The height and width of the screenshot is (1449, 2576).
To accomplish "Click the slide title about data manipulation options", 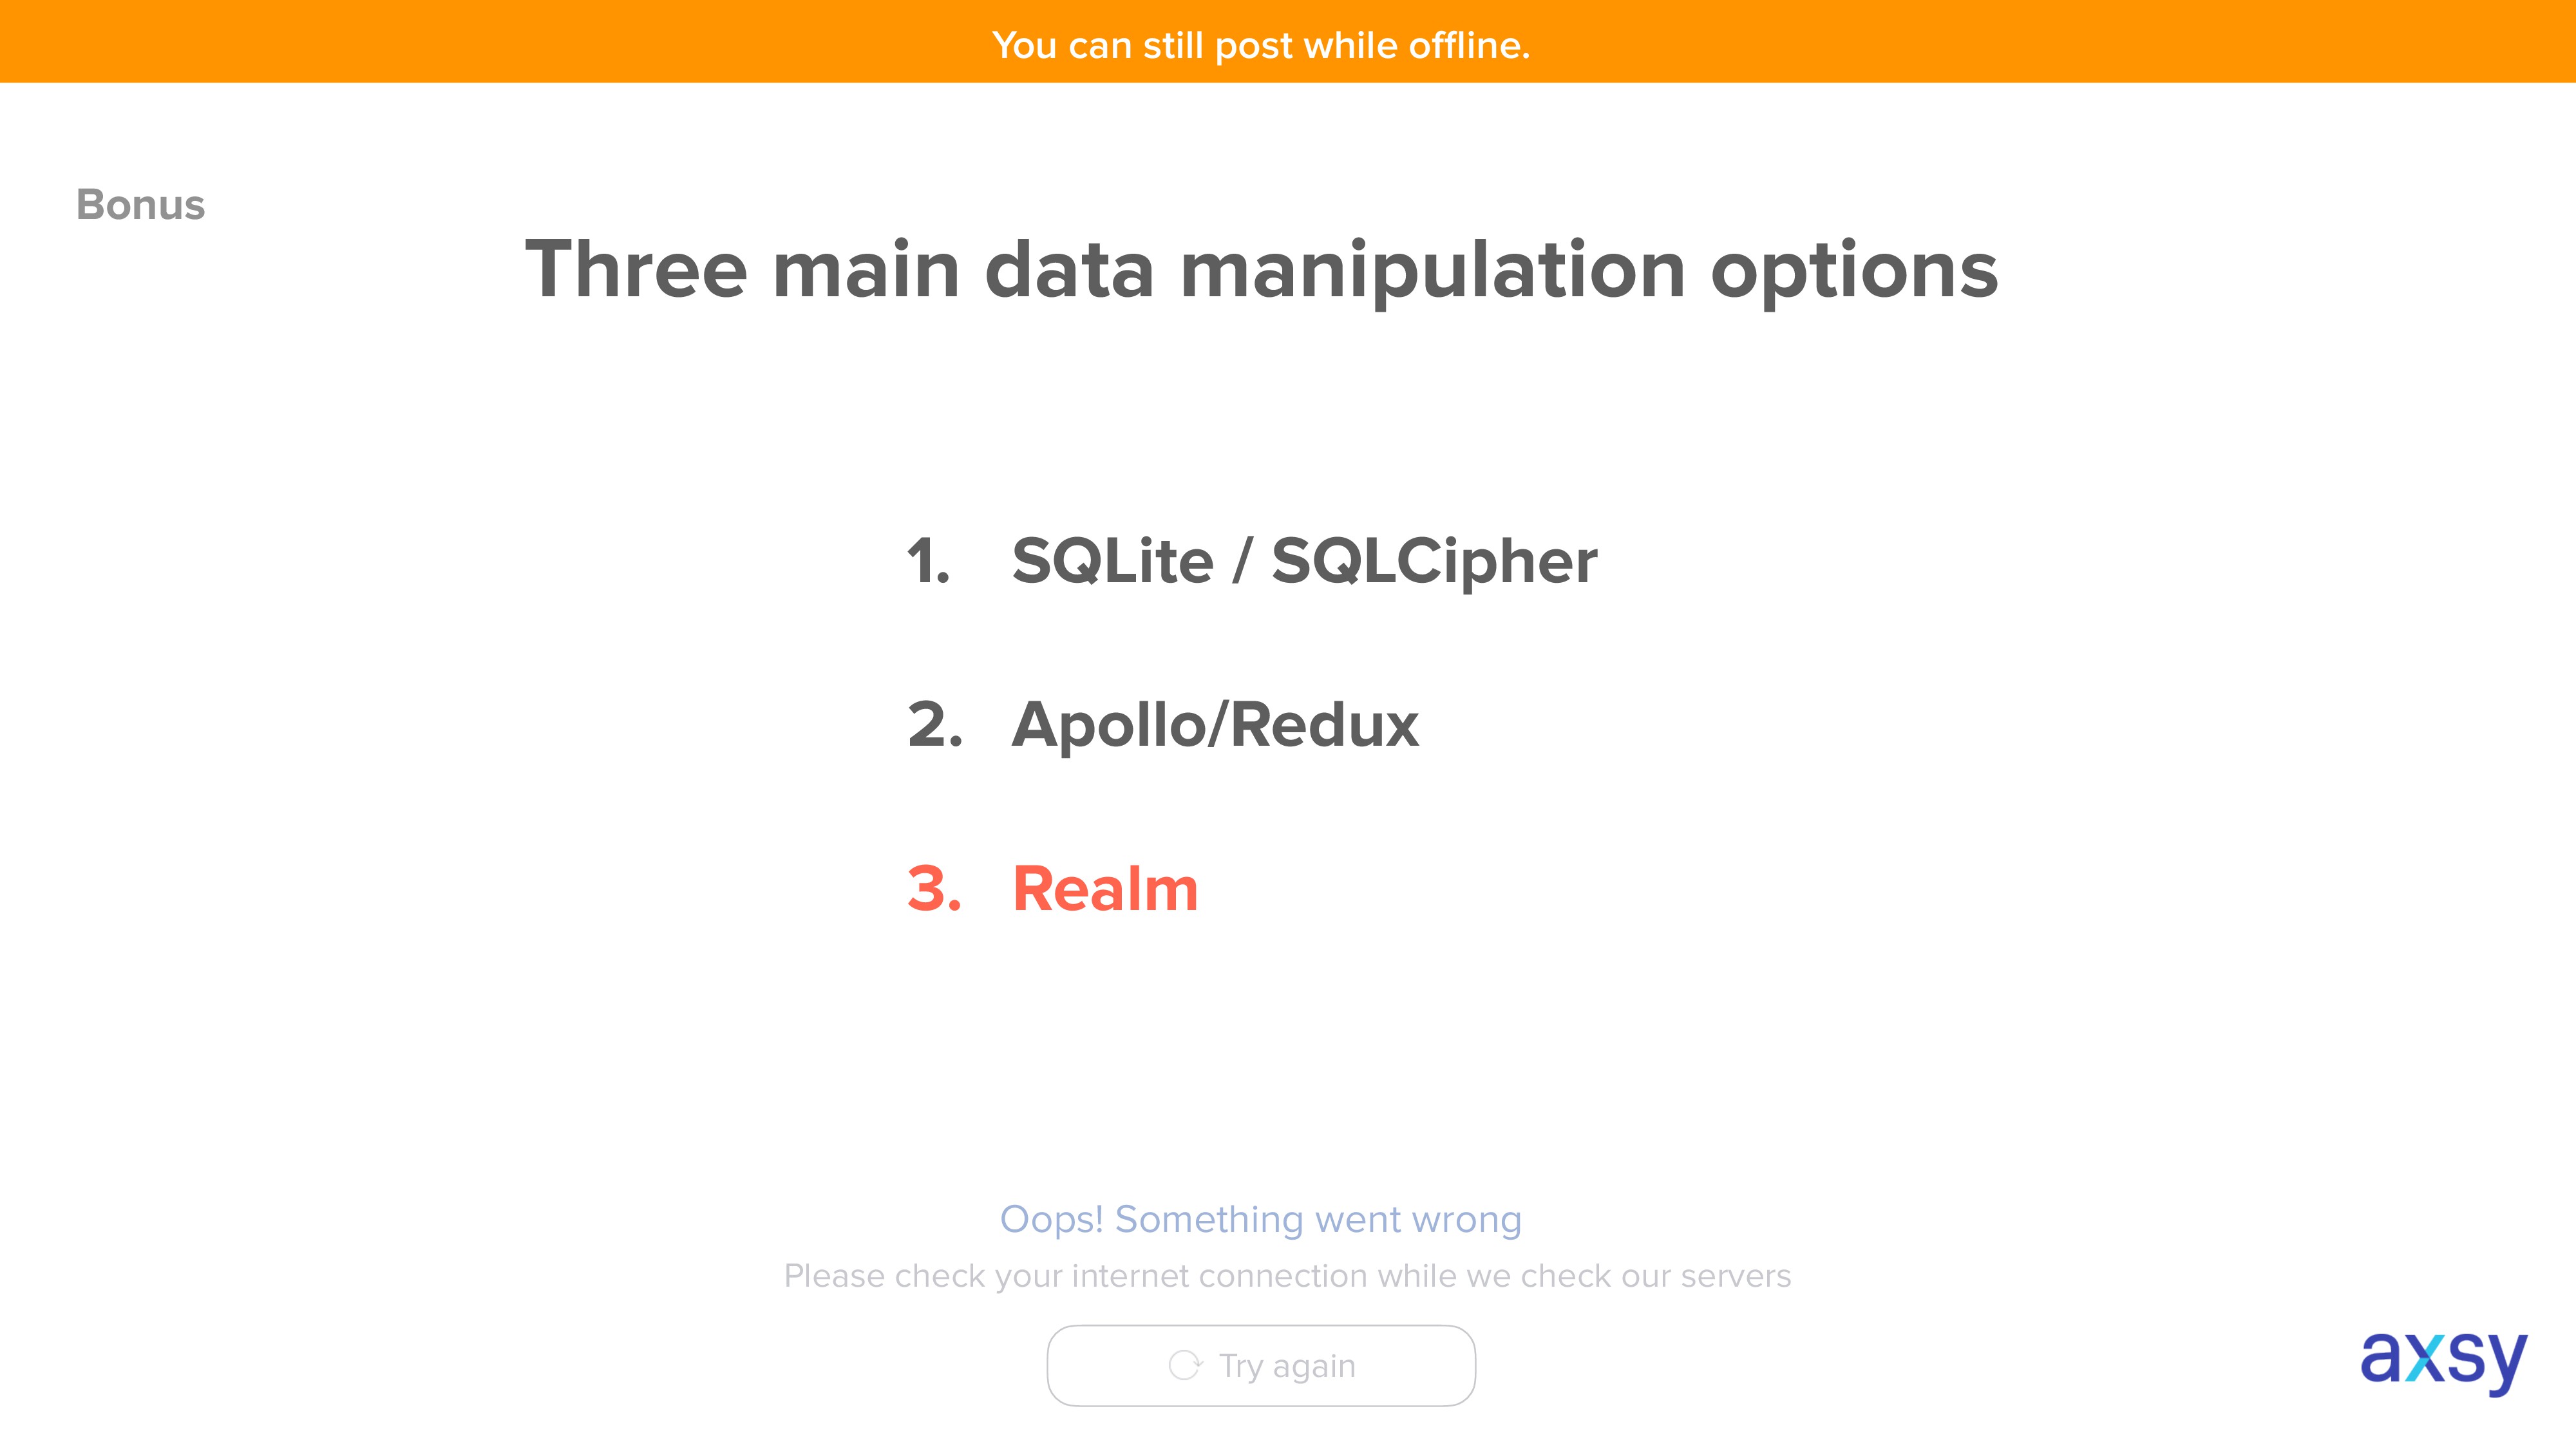I will pyautogui.click(x=1262, y=270).
